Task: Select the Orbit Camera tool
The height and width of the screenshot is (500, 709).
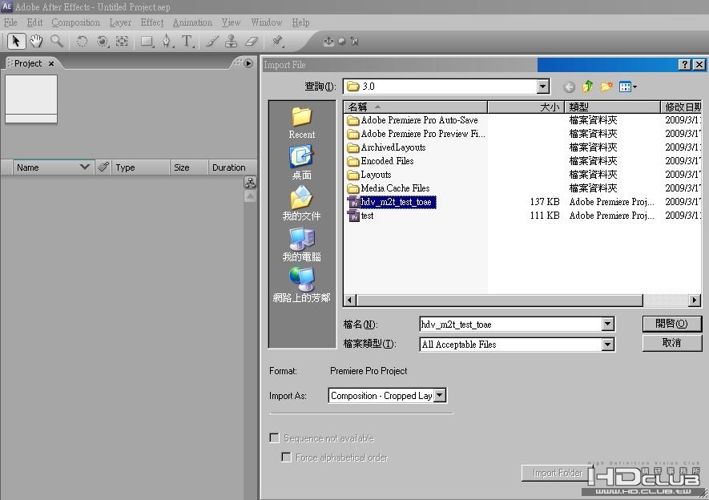Action: (103, 41)
